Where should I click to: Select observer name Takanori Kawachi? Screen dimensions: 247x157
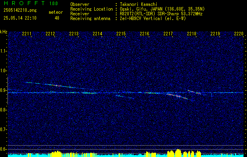pyautogui.click(x=139, y=4)
